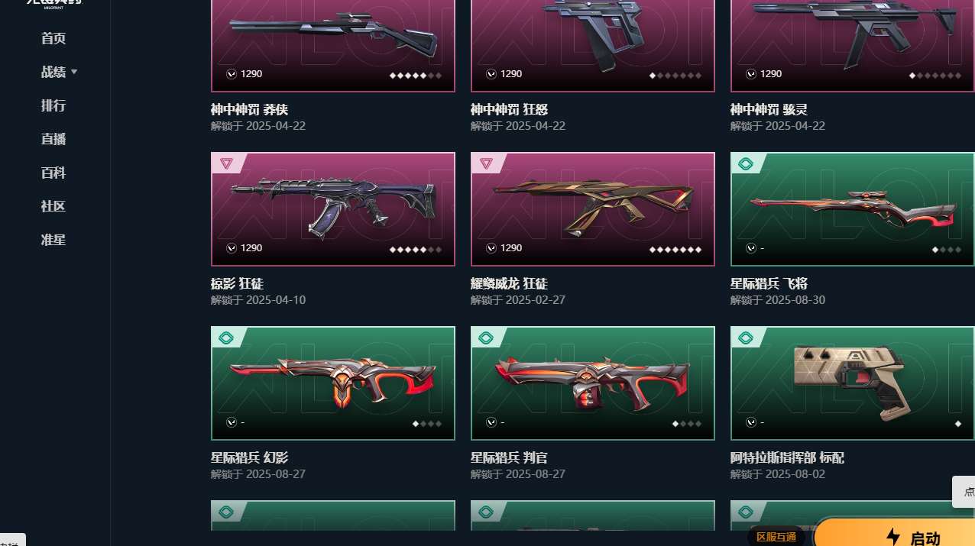Select the 准星 sidebar item
Image resolution: width=975 pixels, height=546 pixels.
click(53, 240)
